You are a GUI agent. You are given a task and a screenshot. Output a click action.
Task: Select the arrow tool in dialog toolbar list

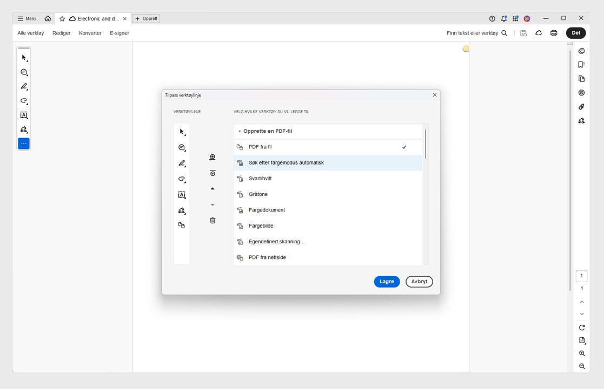click(182, 132)
